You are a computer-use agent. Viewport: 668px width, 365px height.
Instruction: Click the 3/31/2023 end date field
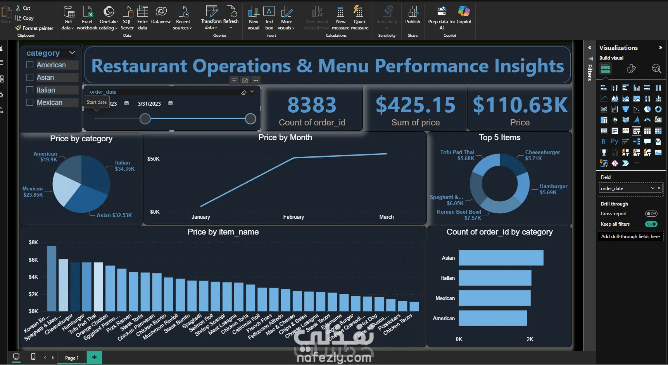[x=149, y=104]
